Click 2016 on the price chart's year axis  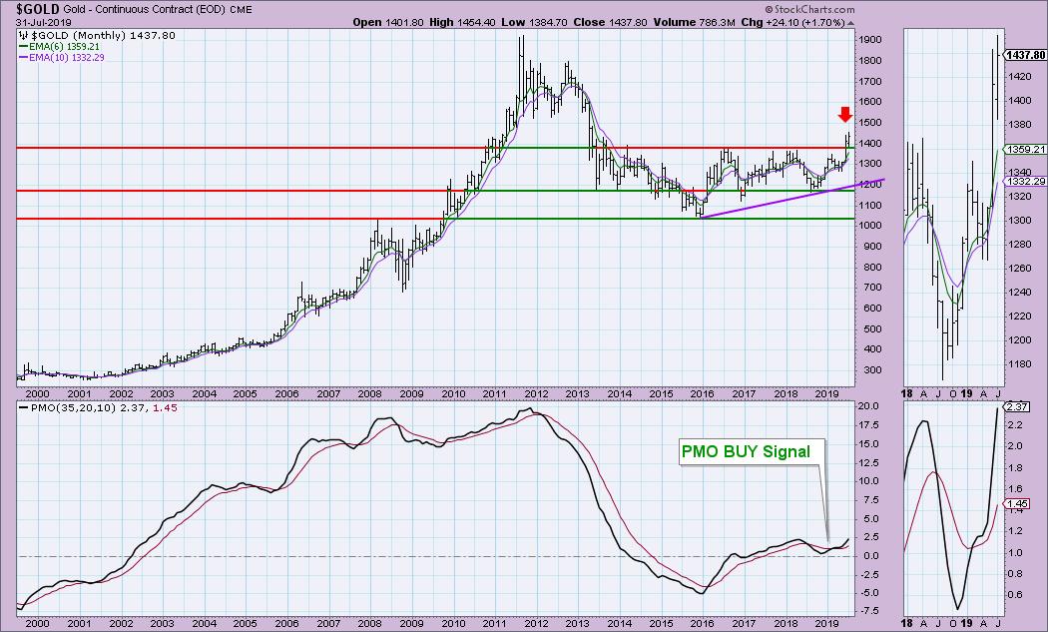point(703,394)
